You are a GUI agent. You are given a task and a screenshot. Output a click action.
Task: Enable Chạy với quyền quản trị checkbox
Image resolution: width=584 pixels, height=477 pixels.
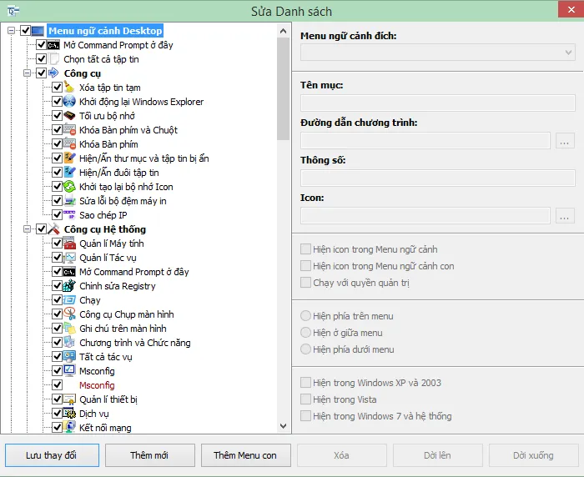click(x=306, y=282)
